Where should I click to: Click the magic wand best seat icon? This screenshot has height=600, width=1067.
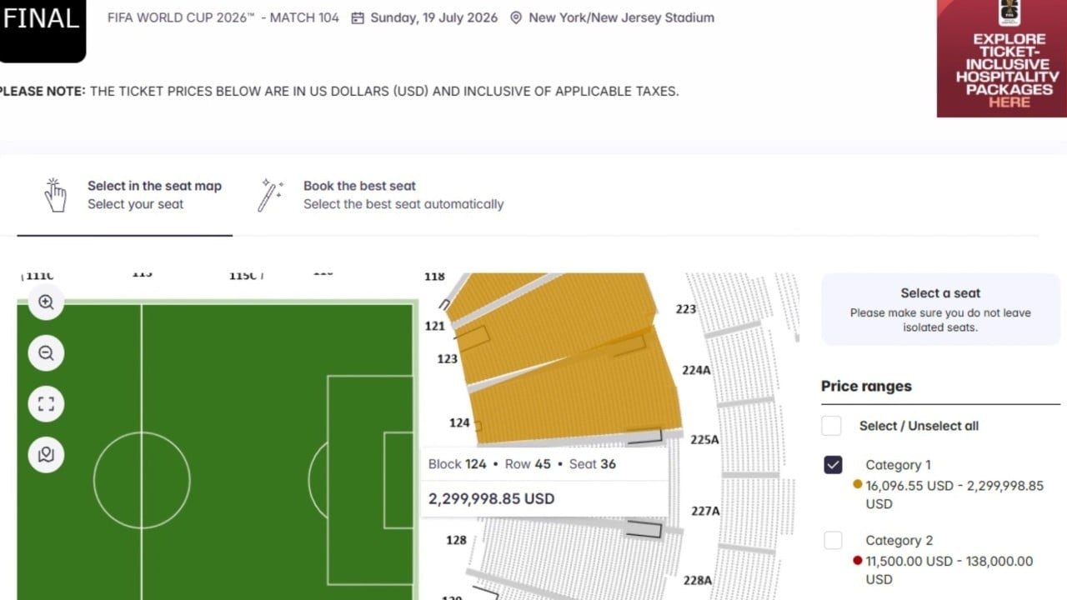[270, 195]
